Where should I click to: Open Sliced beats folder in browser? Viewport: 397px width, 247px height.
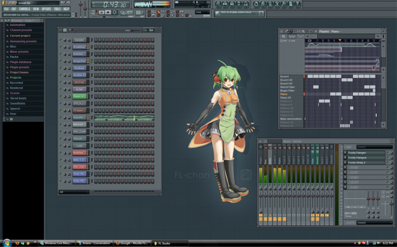click(x=18, y=98)
